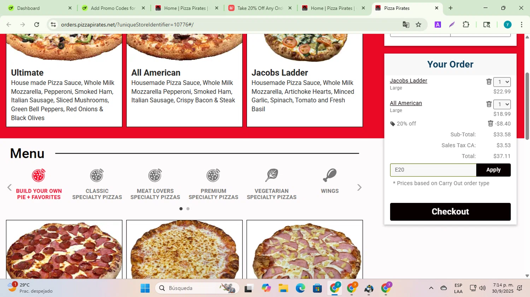530x297 pixels.
Task: Open a new browser tab
Action: (450, 8)
